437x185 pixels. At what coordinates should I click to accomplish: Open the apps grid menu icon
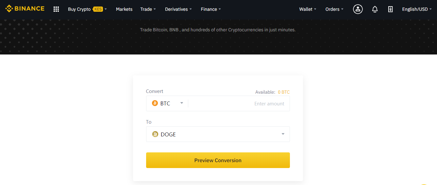click(x=56, y=9)
